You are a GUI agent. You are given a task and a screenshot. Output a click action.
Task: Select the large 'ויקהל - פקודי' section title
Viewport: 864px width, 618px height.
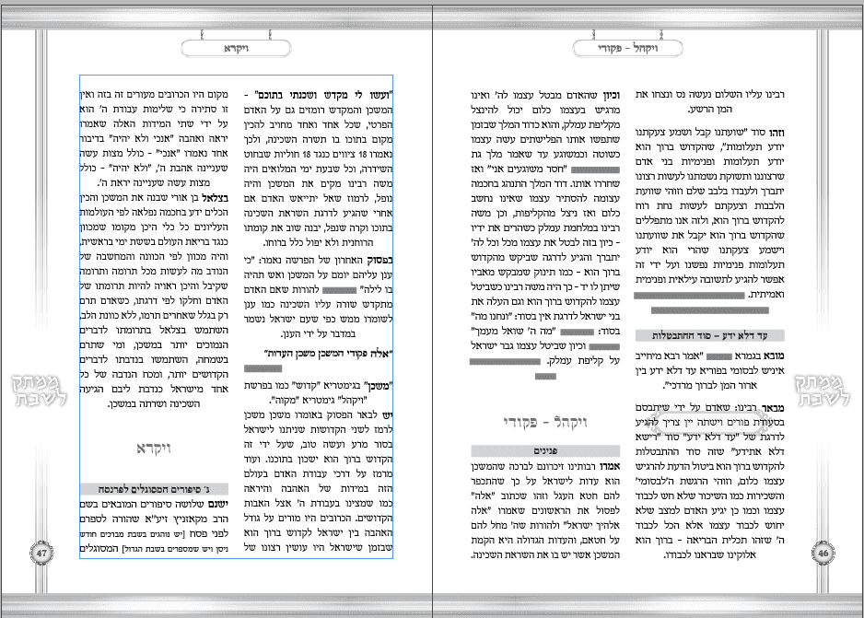545,423
